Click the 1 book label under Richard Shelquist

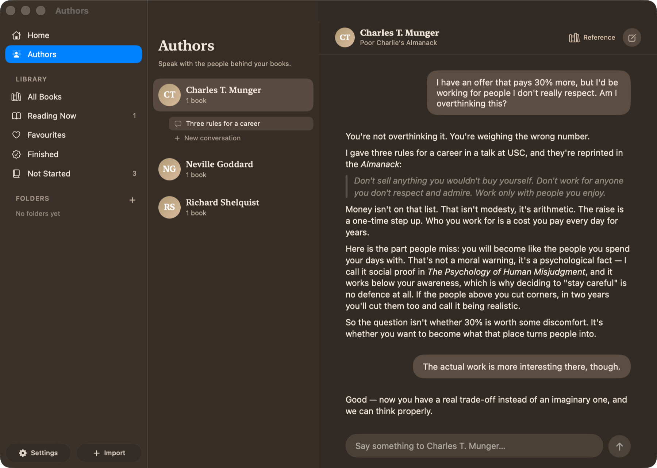click(196, 213)
